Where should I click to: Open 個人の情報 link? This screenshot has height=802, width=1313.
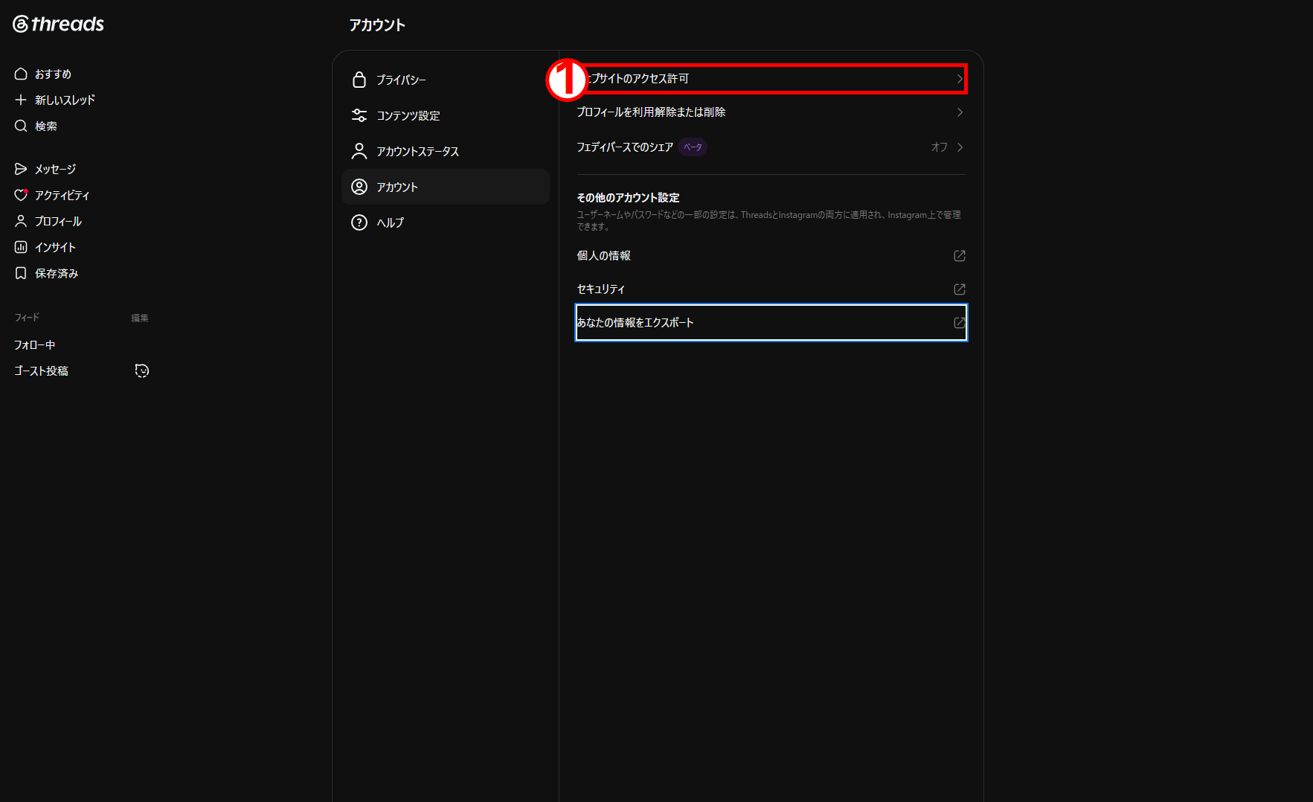pyautogui.click(x=771, y=256)
